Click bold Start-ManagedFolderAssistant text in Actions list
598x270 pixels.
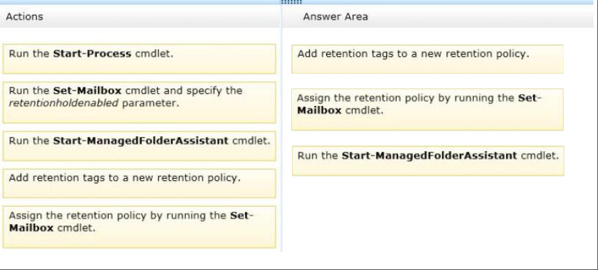140,141
